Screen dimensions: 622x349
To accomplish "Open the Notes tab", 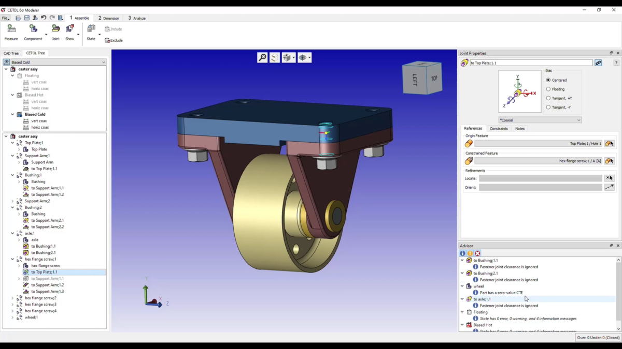I will coord(520,128).
